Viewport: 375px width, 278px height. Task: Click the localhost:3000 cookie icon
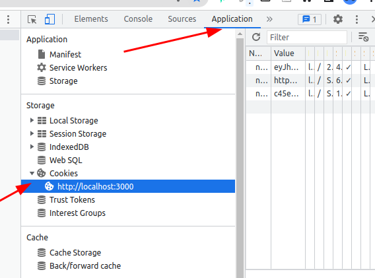pyautogui.click(x=50, y=186)
